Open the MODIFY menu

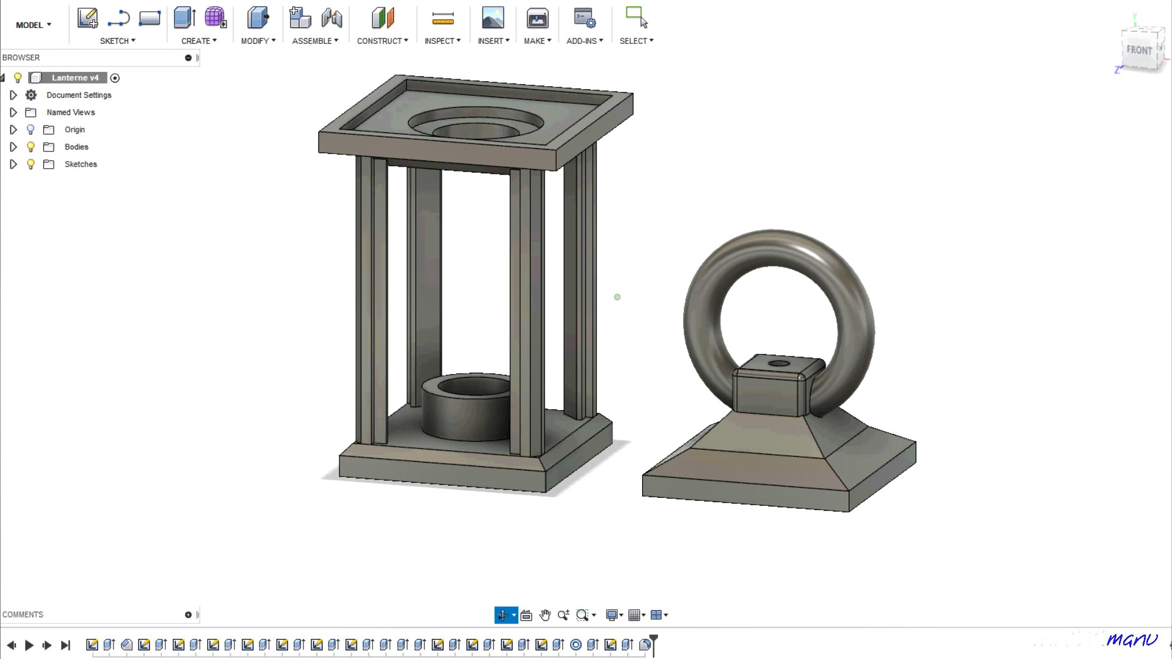[x=258, y=41]
